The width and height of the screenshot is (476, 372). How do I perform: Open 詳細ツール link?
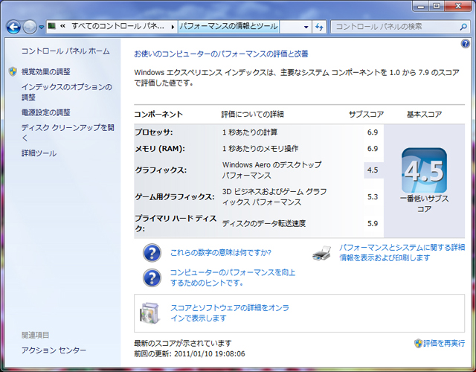[x=39, y=153]
